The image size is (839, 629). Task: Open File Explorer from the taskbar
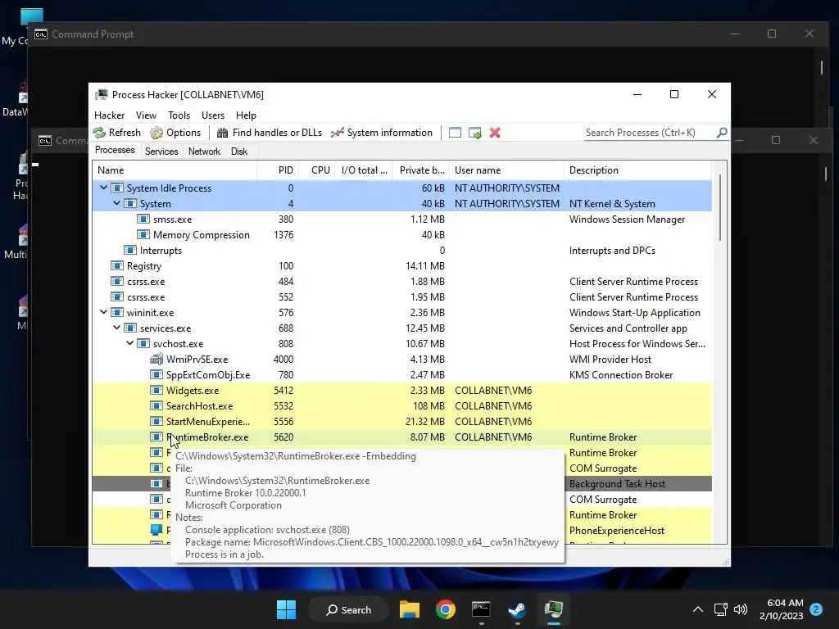(x=410, y=609)
